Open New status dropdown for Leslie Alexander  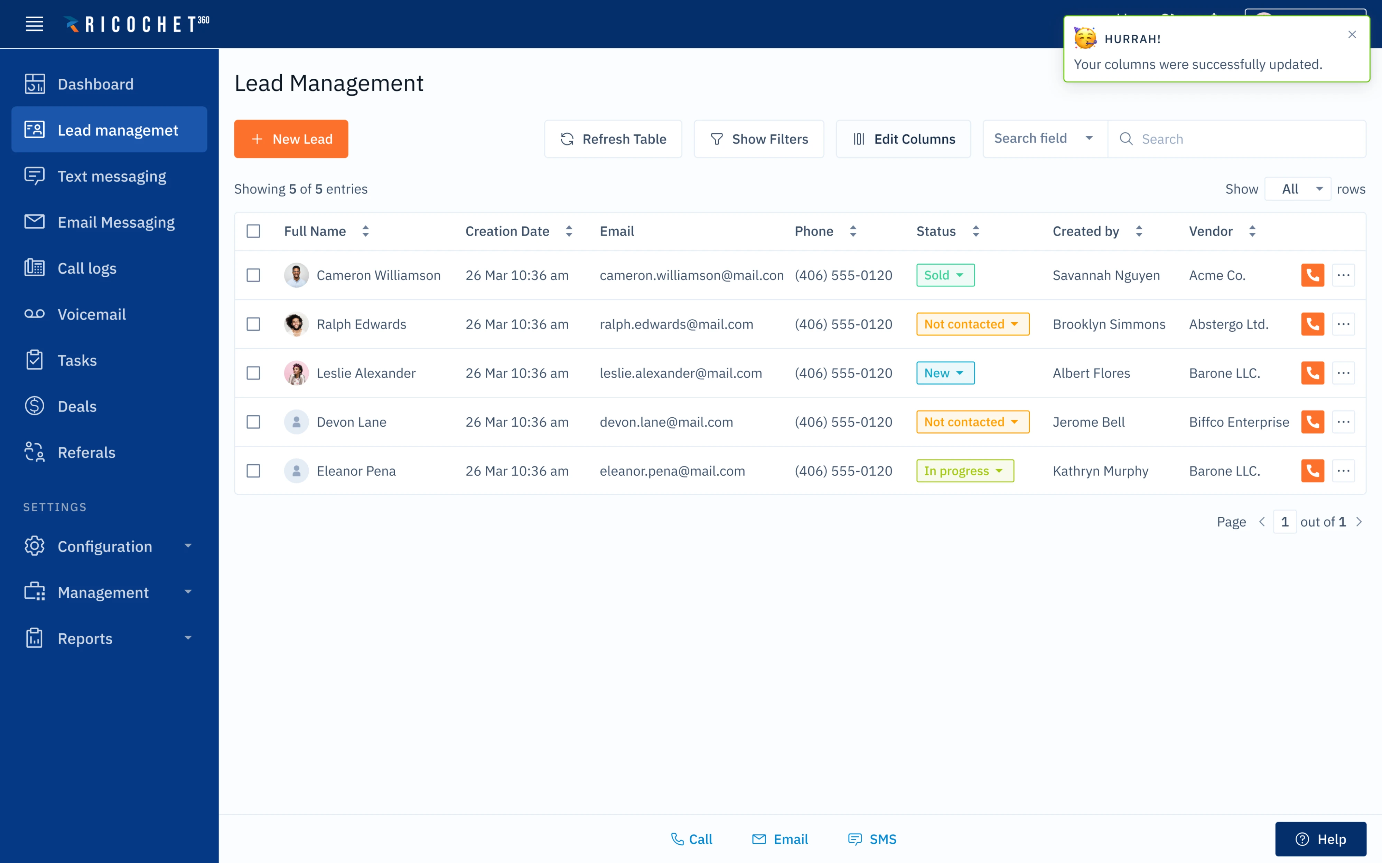945,373
